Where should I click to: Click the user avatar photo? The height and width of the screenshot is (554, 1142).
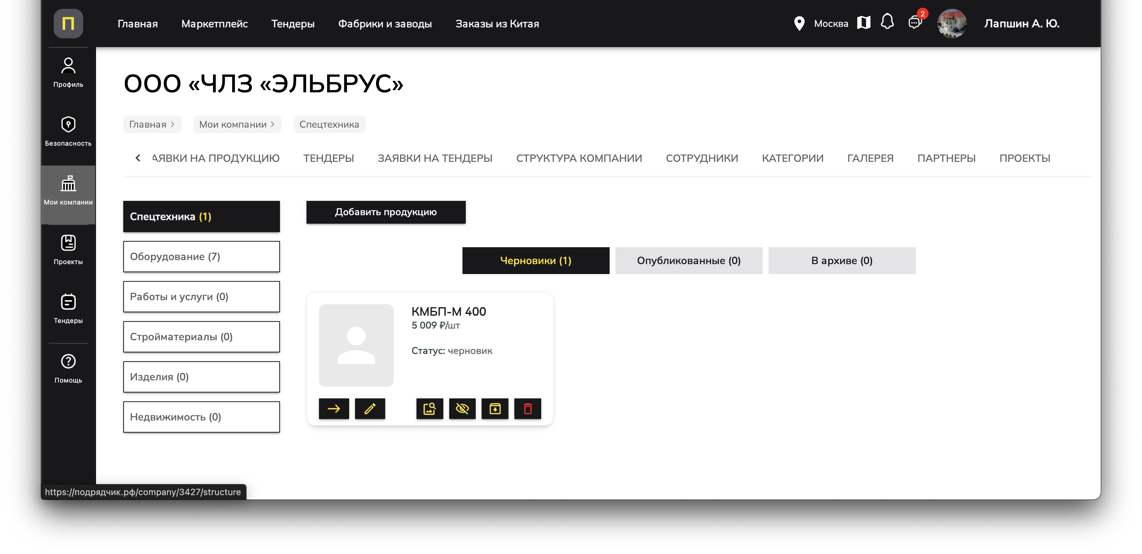click(x=951, y=24)
